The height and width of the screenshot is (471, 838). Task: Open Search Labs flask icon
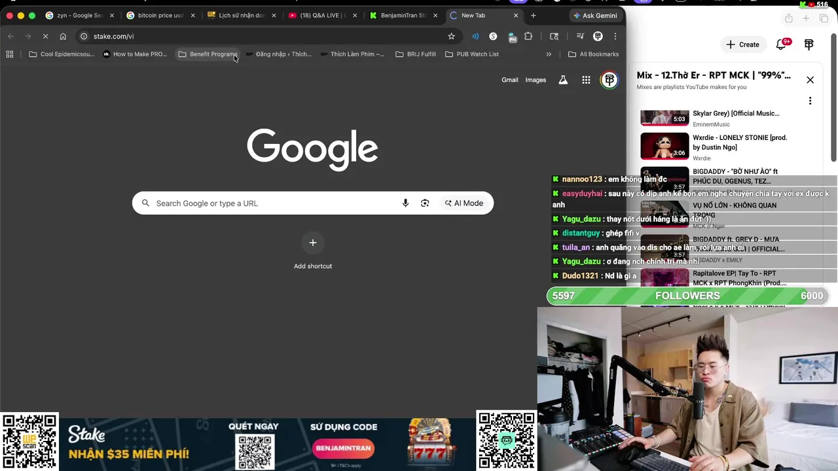pos(562,80)
